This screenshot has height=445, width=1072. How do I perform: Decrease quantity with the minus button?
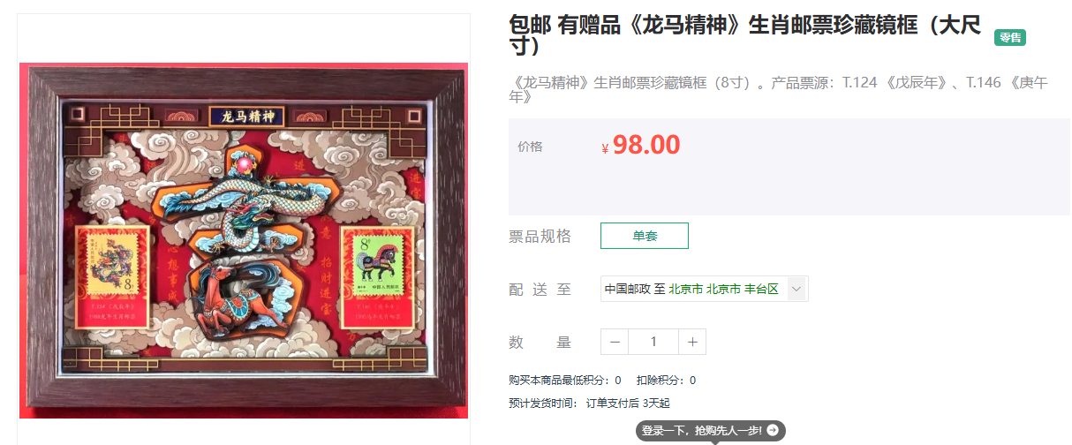(x=615, y=342)
